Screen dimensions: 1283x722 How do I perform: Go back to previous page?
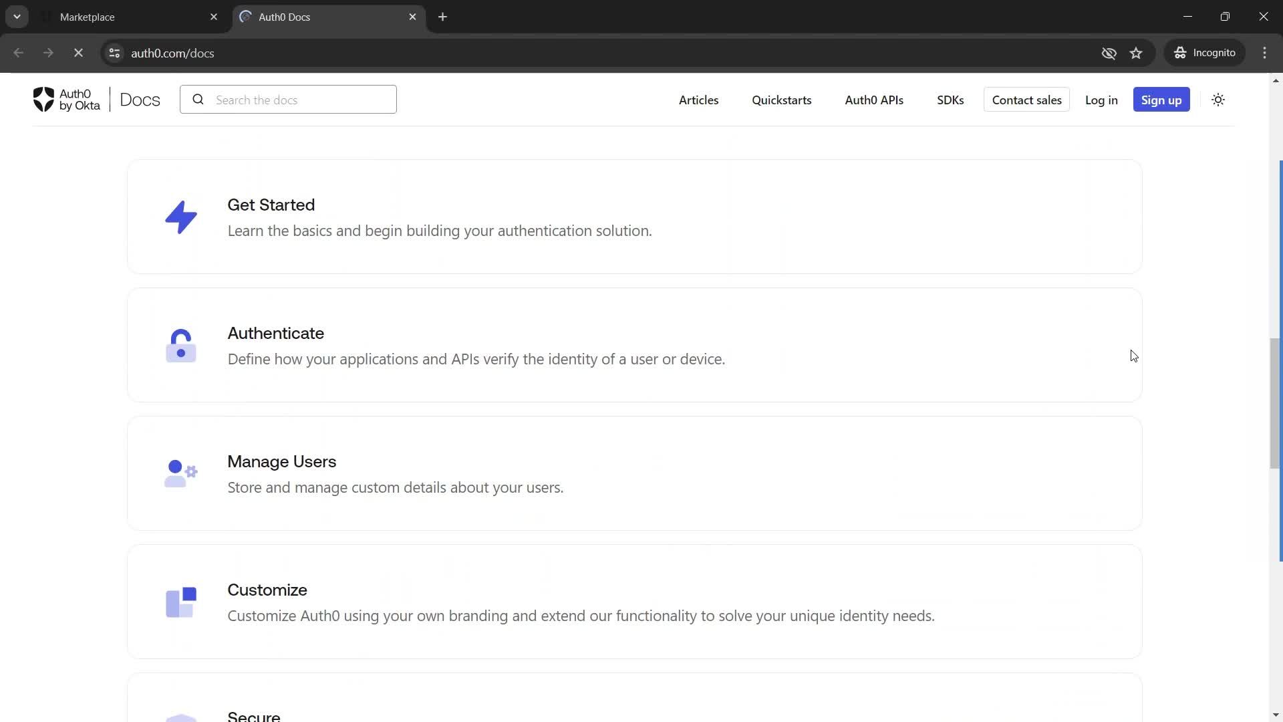19,53
